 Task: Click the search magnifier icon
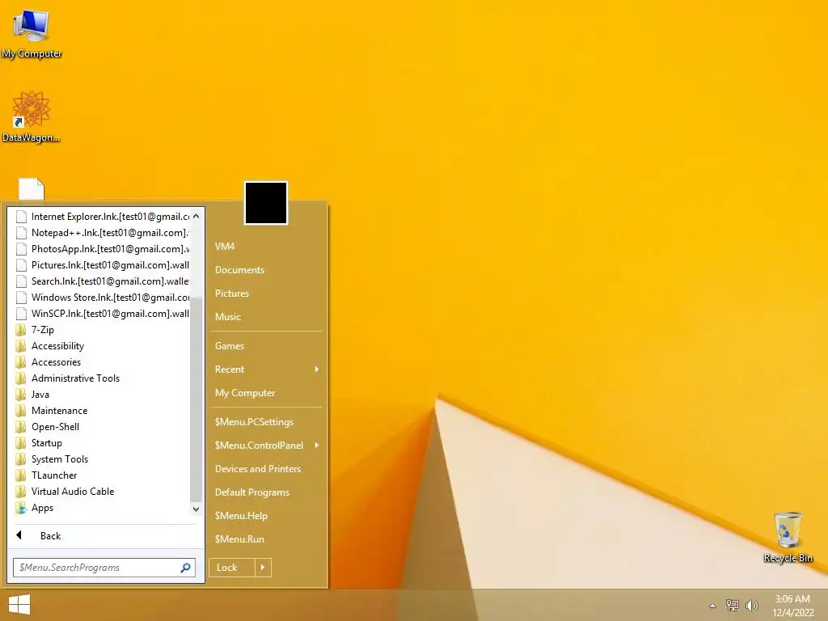pyautogui.click(x=185, y=568)
